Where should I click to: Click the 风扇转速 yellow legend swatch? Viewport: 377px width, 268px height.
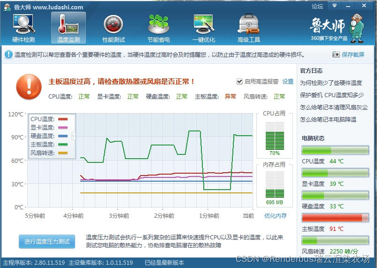tap(63, 153)
